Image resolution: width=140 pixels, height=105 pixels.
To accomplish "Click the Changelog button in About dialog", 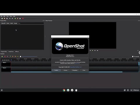I will (x=75, y=70).
